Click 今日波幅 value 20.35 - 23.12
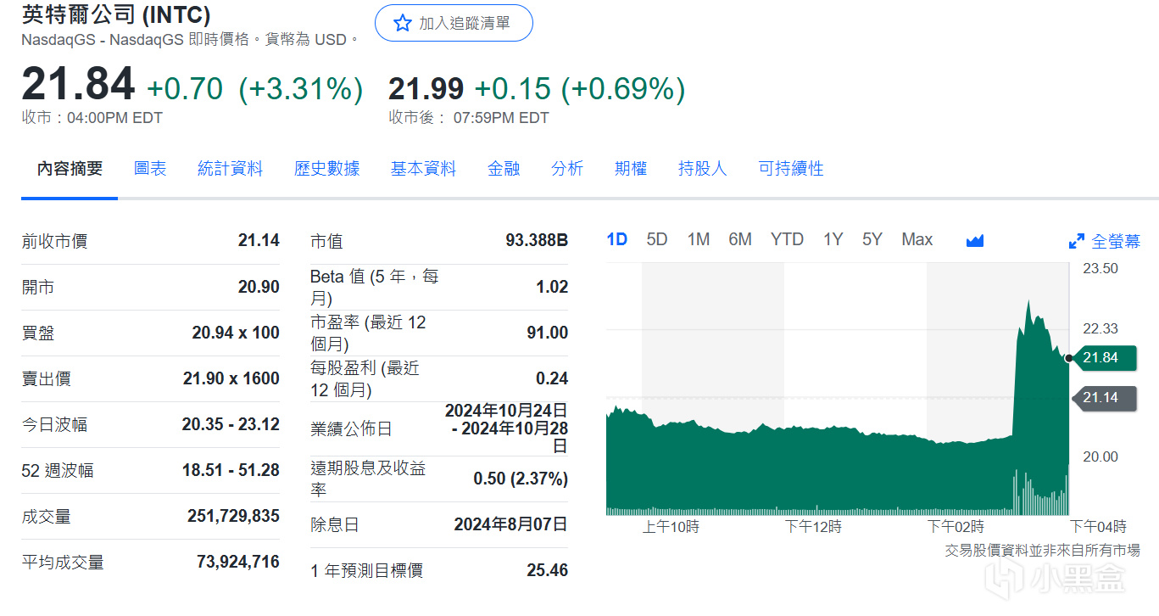Screen dimensions: 1159x616 (231, 424)
